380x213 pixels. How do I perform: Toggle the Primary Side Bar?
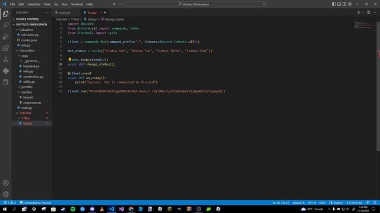[x=334, y=4]
